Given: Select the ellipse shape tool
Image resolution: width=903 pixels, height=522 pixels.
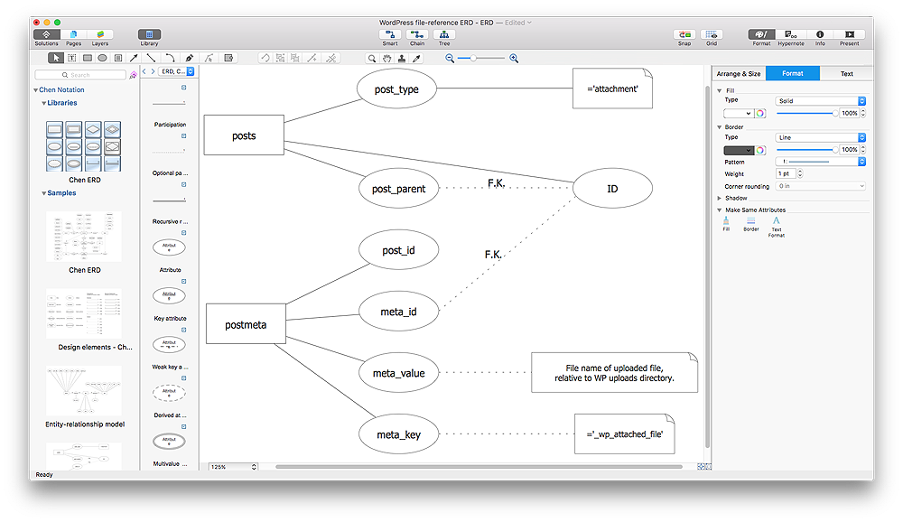Looking at the screenshot, I should (x=103, y=58).
